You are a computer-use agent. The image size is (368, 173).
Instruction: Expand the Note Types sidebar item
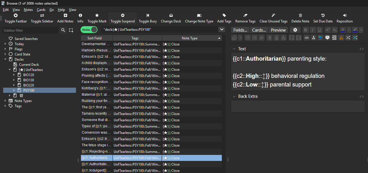[x=5, y=101]
